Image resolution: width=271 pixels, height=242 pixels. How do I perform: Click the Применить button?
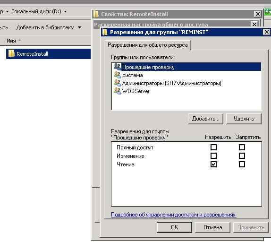[x=251, y=227]
